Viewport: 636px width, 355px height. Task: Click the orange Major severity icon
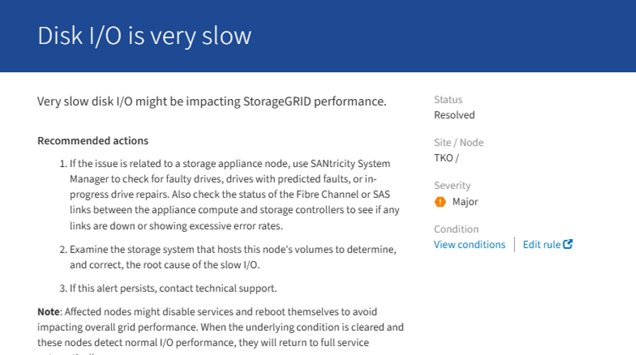click(x=440, y=202)
